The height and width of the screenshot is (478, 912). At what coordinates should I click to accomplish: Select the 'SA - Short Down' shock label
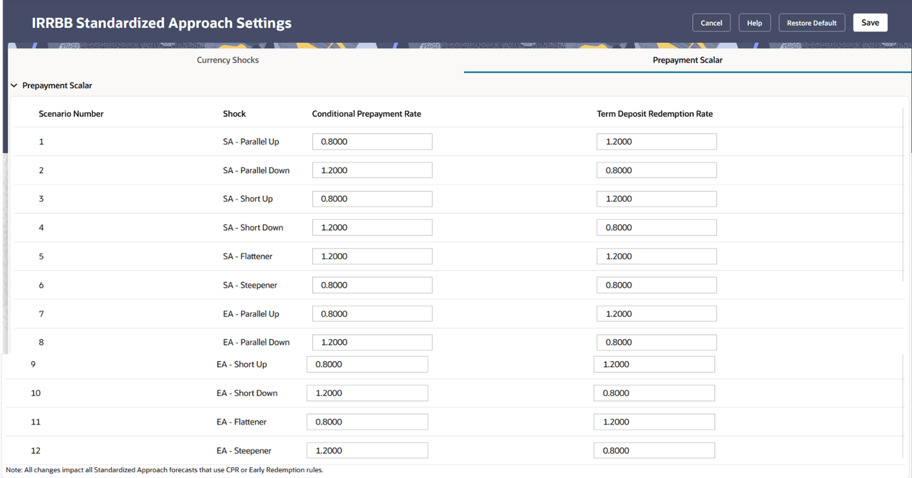click(x=253, y=228)
